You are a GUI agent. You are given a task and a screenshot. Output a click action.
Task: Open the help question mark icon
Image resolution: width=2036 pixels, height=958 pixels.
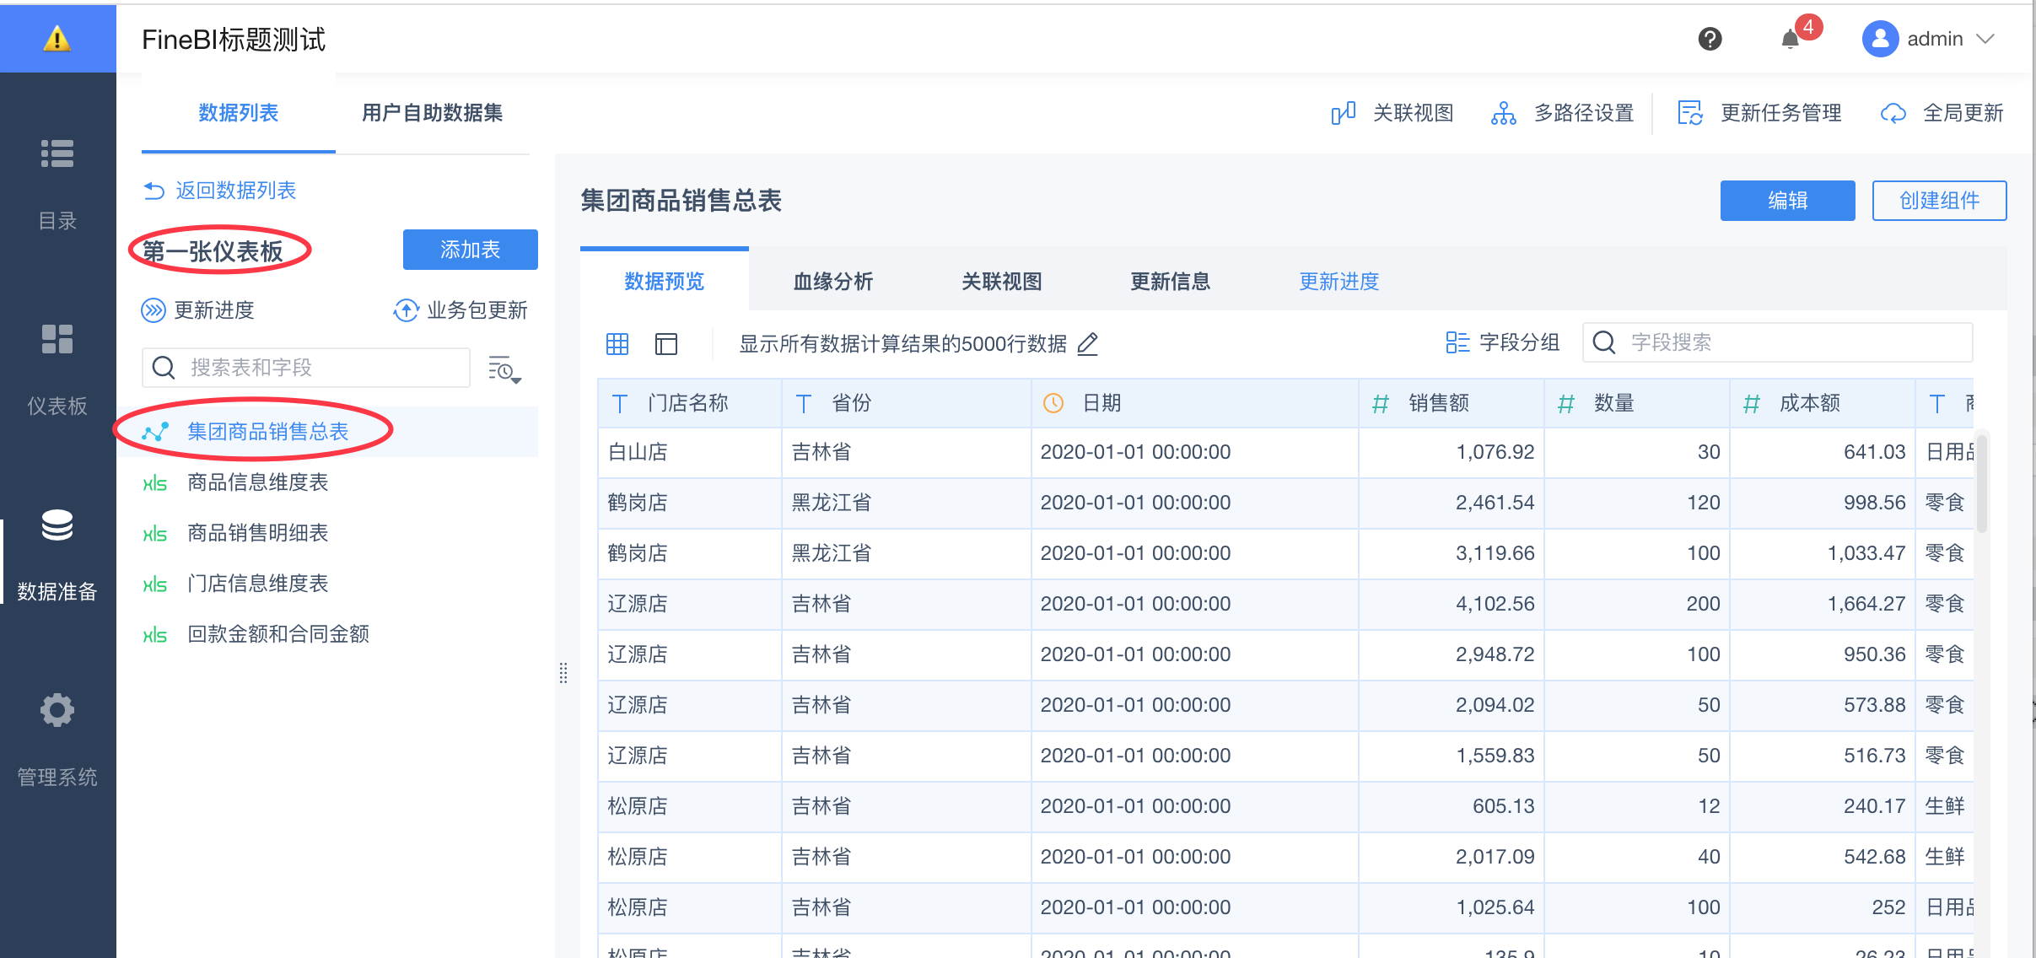[1710, 39]
